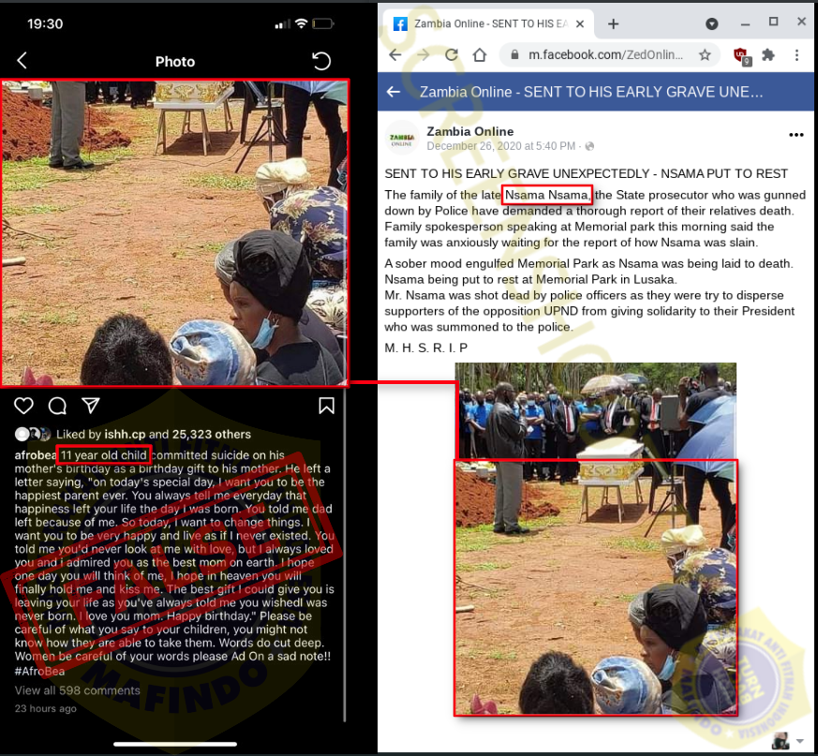The height and width of the screenshot is (756, 818).
Task: Go forward in the browser toolbar
Action: click(424, 54)
